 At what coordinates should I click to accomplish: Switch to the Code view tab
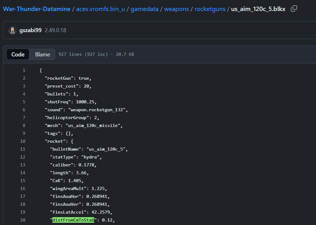[18, 54]
